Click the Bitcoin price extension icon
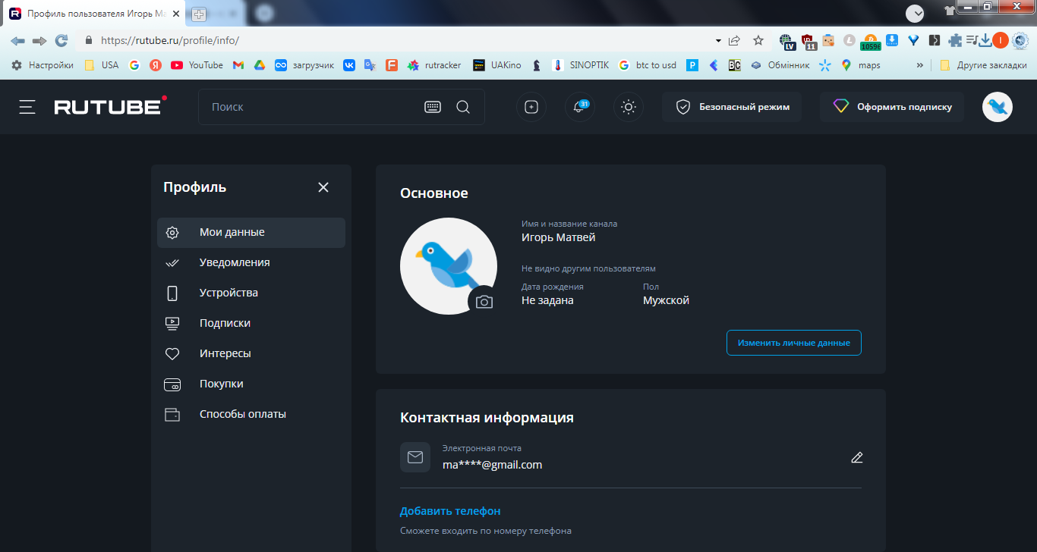 [x=871, y=42]
